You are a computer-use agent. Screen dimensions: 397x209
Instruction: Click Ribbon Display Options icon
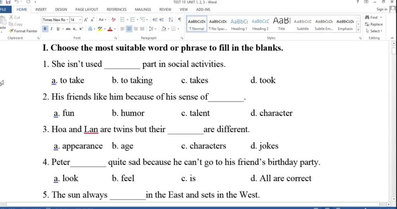(366, 2)
